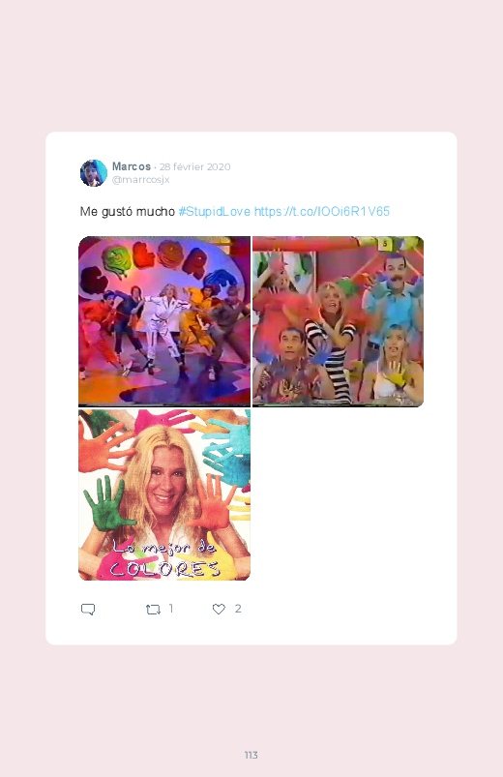Open Marcos's round profile avatar
503x777 pixels.
click(94, 173)
